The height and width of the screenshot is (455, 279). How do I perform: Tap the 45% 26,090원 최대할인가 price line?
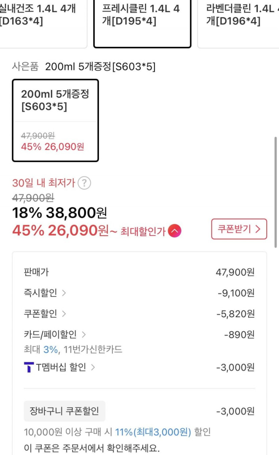click(x=60, y=231)
